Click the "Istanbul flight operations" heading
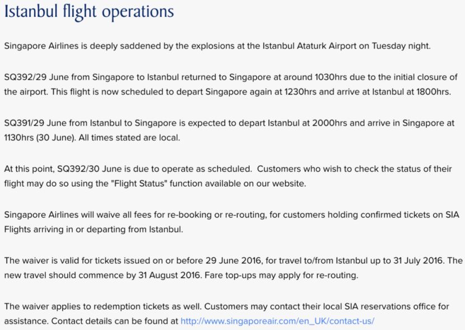Viewport: 465px width, 330px height. click(x=89, y=12)
